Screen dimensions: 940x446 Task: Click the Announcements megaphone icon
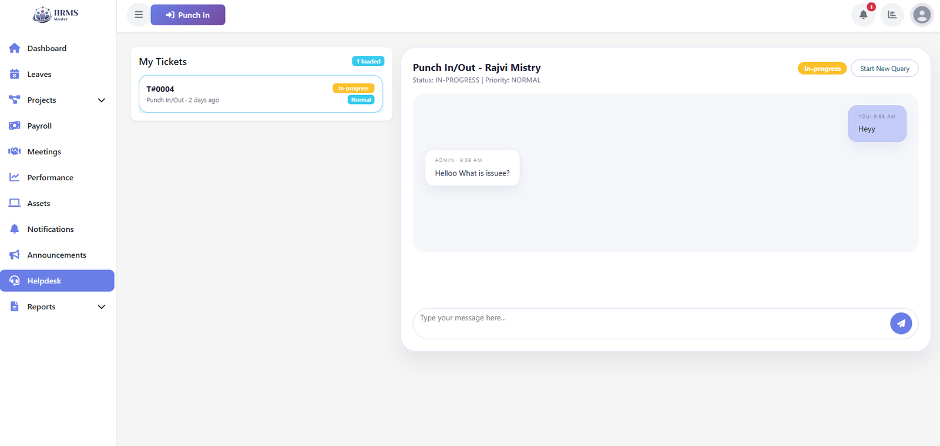pos(15,255)
